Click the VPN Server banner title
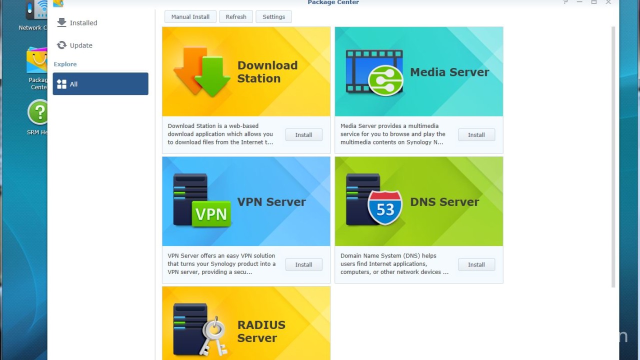The width and height of the screenshot is (640, 360). point(271,202)
